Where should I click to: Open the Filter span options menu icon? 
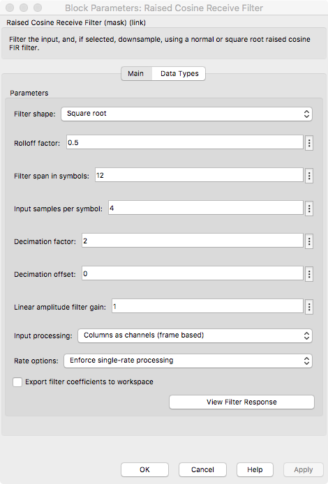(x=309, y=176)
